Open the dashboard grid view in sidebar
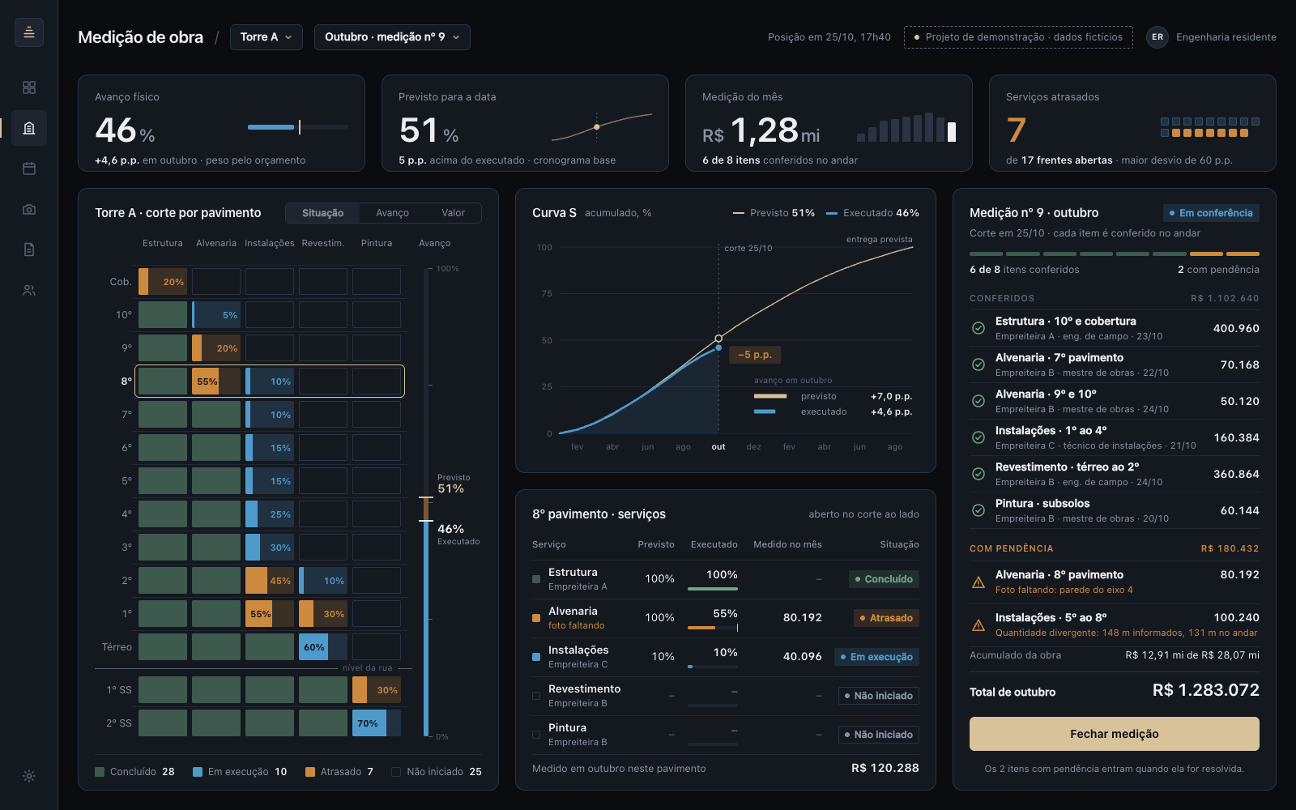Image resolution: width=1296 pixels, height=810 pixels. 29,87
